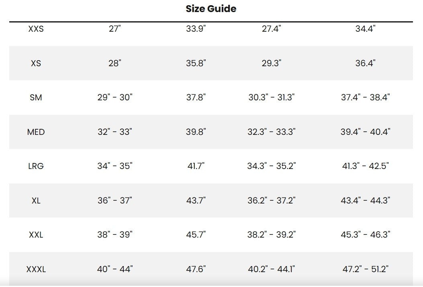Click the 47.2" - 51.2" cell
This screenshot has height=287, width=423.
(366, 269)
